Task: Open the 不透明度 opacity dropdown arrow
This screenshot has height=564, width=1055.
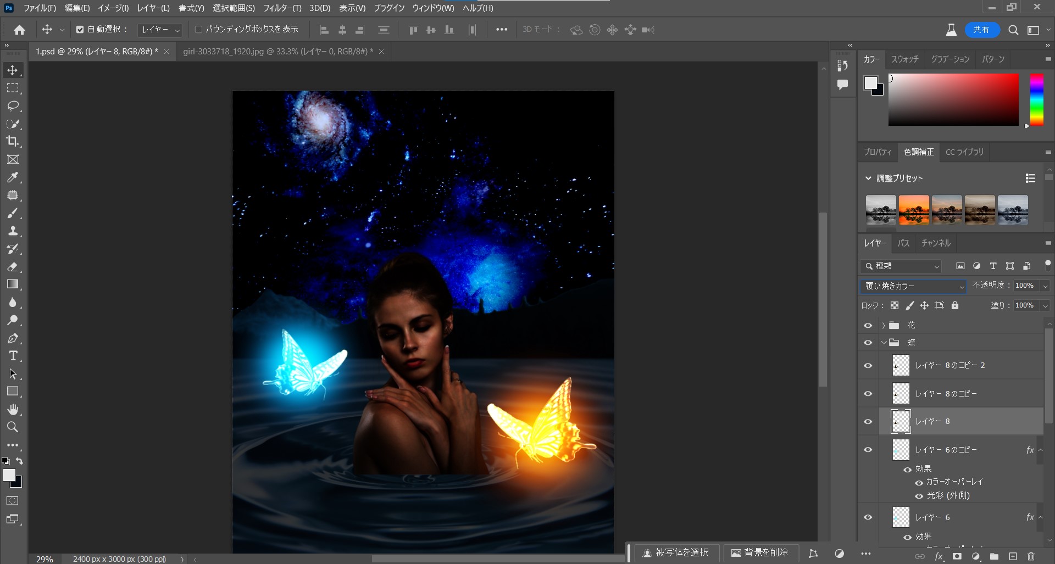Action: click(x=1045, y=286)
